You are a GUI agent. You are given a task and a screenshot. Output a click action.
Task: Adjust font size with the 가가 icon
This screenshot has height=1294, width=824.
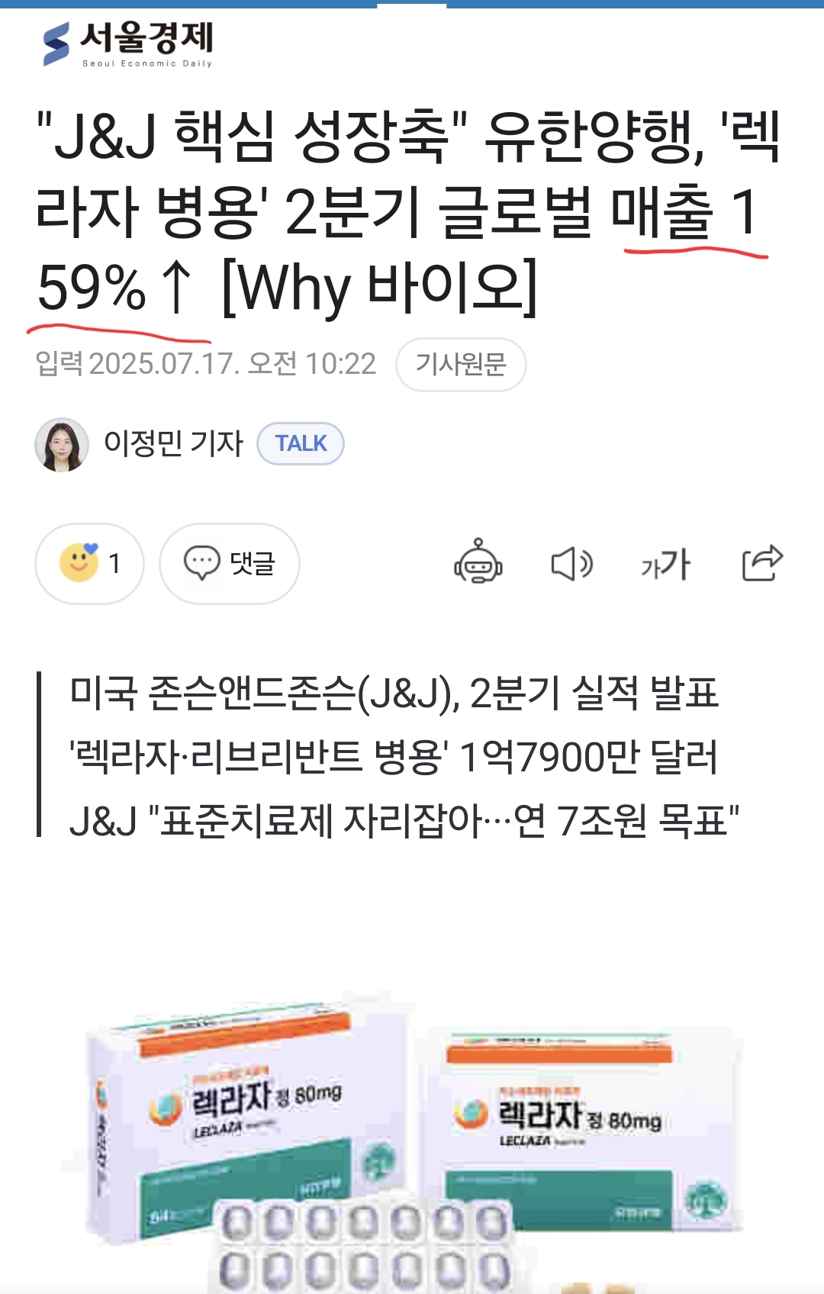[x=665, y=565]
